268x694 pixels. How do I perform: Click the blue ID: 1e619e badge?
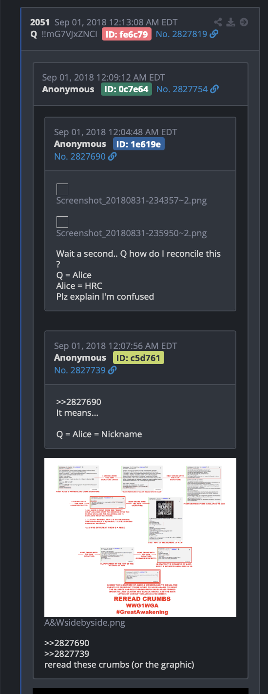[139, 144]
